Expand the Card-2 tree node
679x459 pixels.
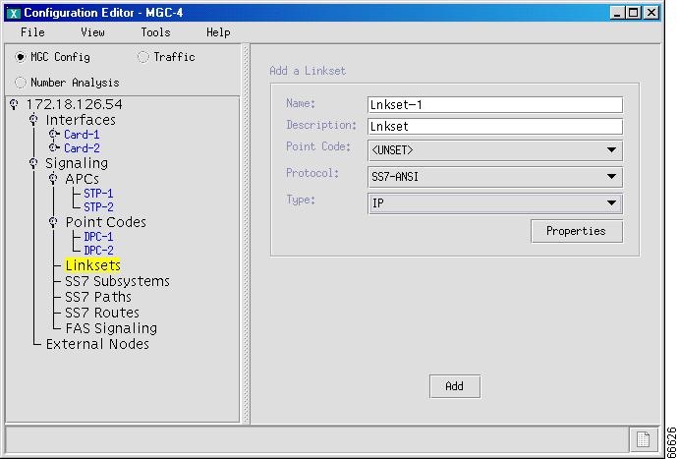click(54, 148)
